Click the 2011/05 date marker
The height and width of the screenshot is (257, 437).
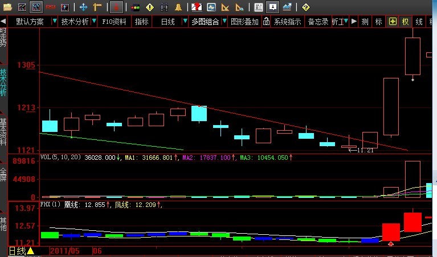(x=65, y=251)
